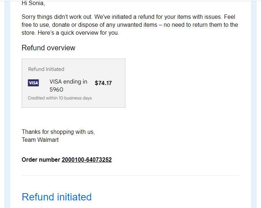Click the VISA card logo icon
Image resolution: width=261 pixels, height=208 pixels.
pyautogui.click(x=33, y=83)
